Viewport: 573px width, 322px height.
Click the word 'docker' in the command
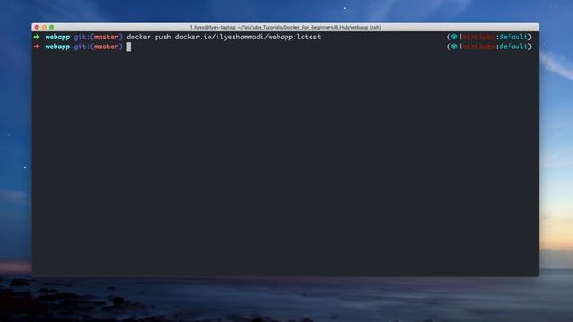pos(139,37)
